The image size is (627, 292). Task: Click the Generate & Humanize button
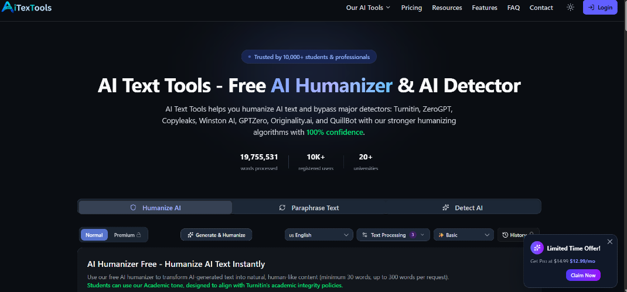click(216, 235)
